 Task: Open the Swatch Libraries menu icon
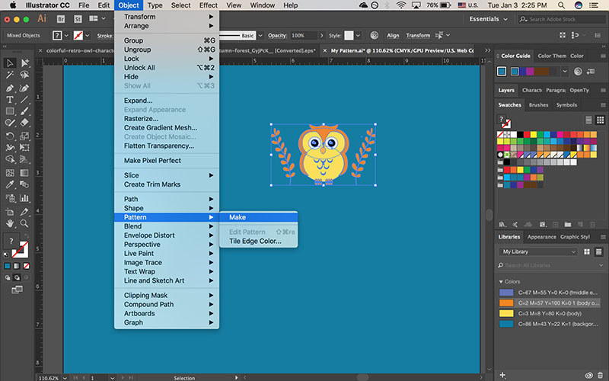click(x=502, y=224)
